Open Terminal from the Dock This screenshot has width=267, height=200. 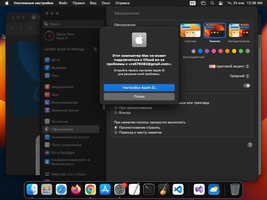149,189
